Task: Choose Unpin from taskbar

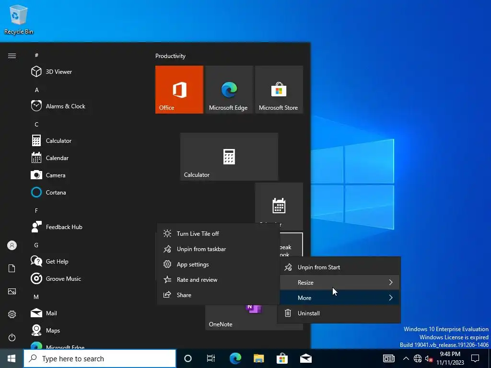Action: [x=218, y=249]
